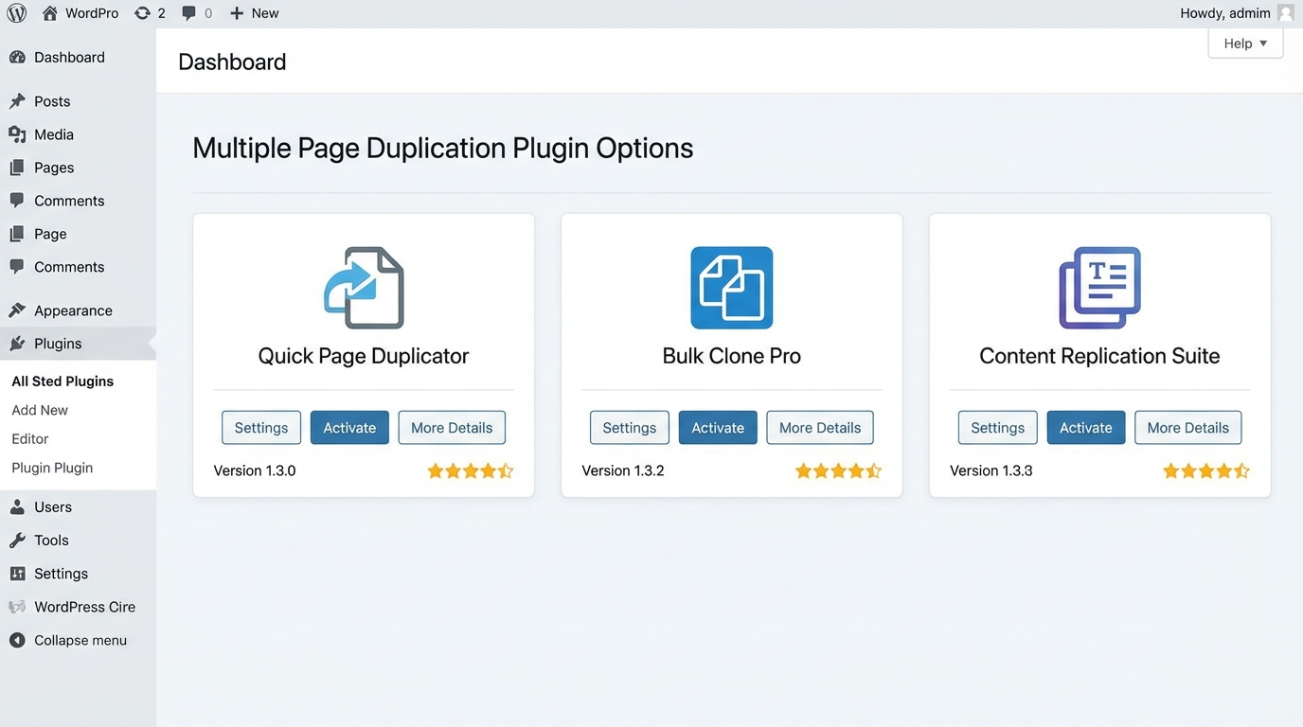Switch to the Add New plugins page

click(x=40, y=409)
